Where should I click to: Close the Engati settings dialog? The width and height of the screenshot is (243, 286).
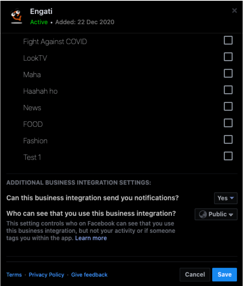coord(234,11)
